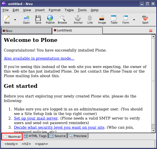This screenshot has height=149, width=157.
Task: Insert an Image from the toolbar
Action: tap(102, 20)
